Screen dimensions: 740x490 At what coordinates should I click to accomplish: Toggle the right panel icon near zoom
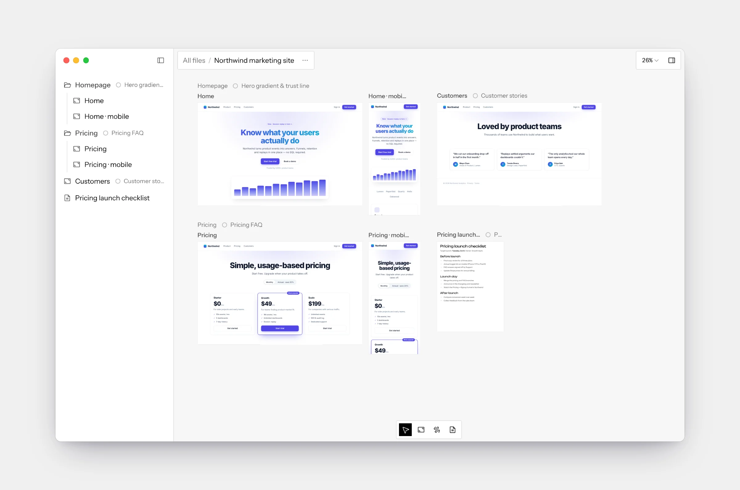click(672, 60)
